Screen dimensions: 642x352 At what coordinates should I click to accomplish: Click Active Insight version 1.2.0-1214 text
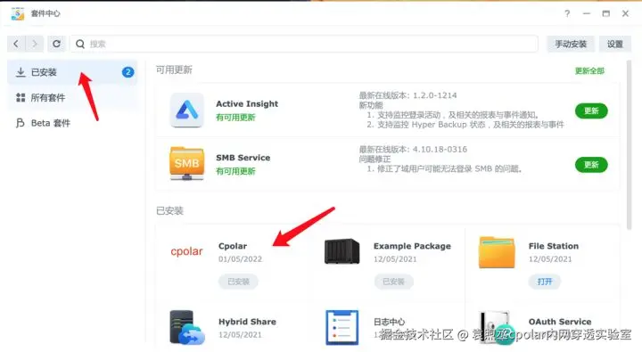407,95
